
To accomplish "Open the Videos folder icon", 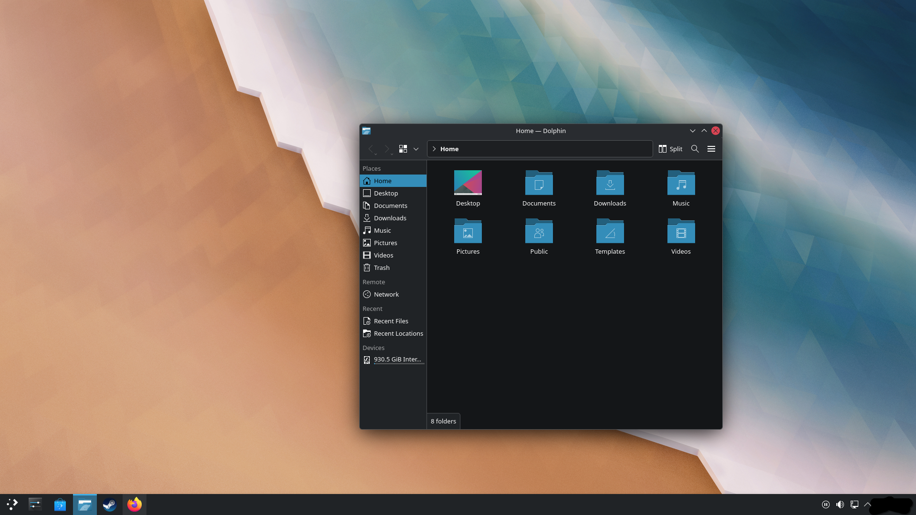I will pos(681,232).
